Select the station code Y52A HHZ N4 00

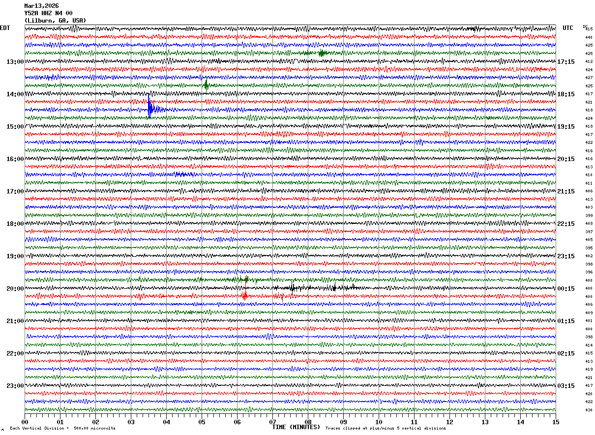click(x=48, y=13)
